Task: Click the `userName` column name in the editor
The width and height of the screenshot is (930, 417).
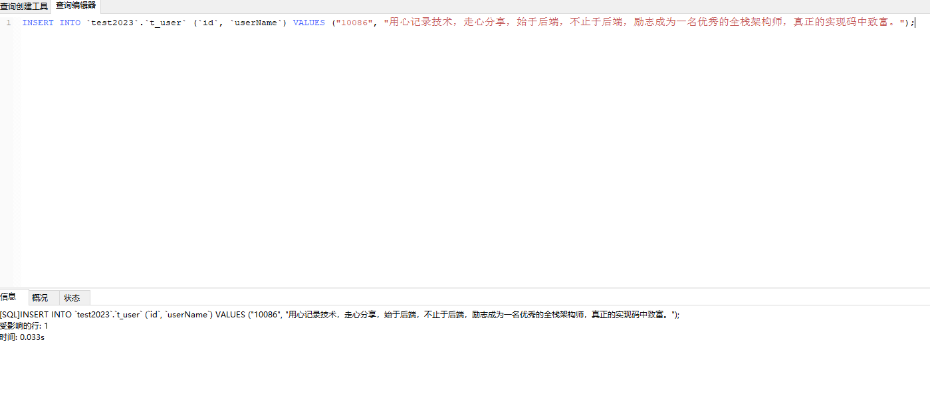Action: pos(256,23)
